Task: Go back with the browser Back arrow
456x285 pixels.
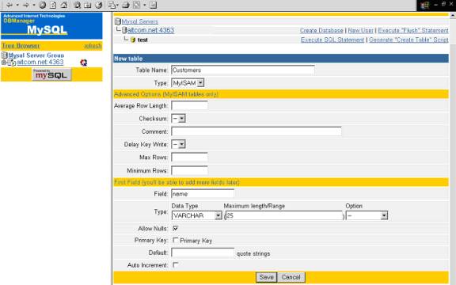Action: (x=9, y=5)
